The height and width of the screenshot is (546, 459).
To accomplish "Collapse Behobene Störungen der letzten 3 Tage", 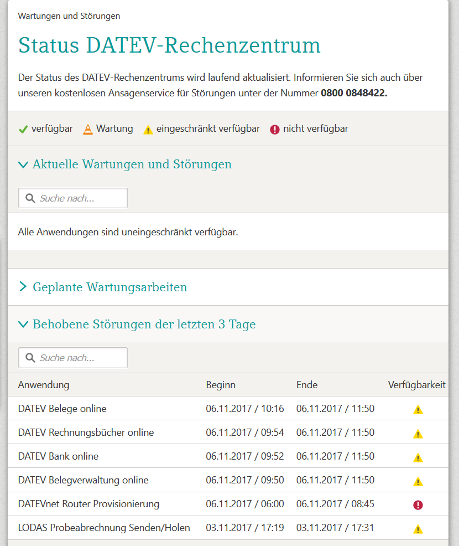I will (x=137, y=324).
